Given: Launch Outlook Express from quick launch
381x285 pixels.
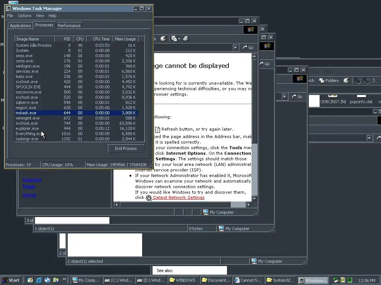Looking at the screenshot, I should click(x=47, y=280).
